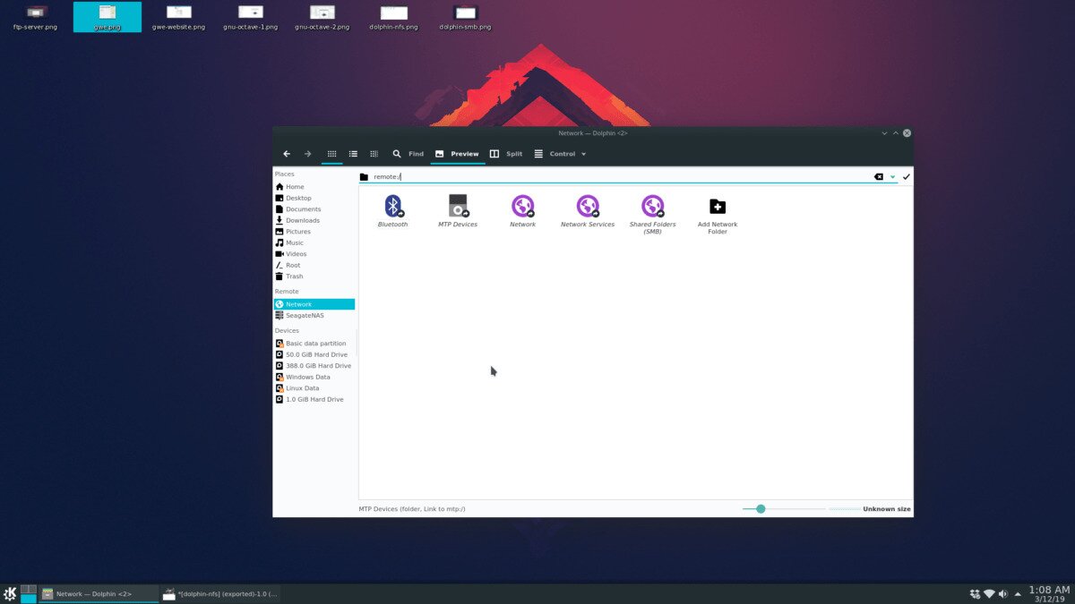Go back in Dolphin
The image size is (1075, 604).
coord(287,154)
